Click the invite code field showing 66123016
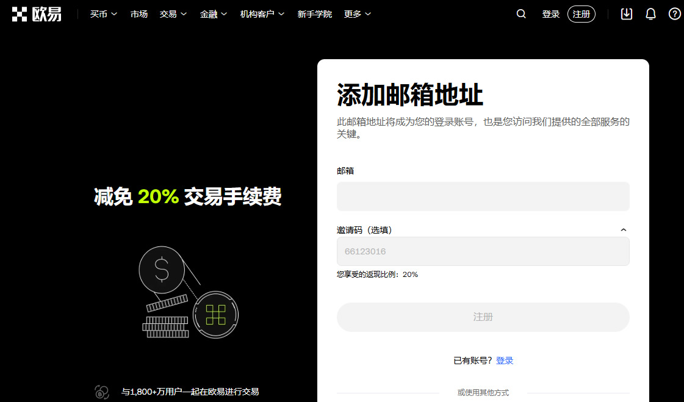 click(483, 251)
